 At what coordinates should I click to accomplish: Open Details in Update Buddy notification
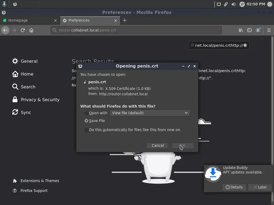point(234,187)
